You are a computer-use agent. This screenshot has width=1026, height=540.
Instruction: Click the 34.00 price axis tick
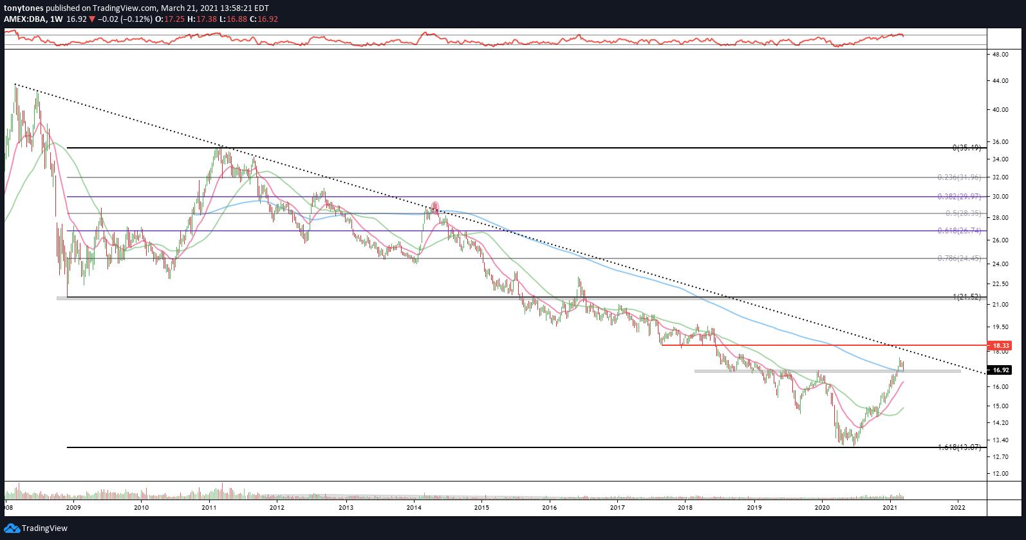(1000, 159)
